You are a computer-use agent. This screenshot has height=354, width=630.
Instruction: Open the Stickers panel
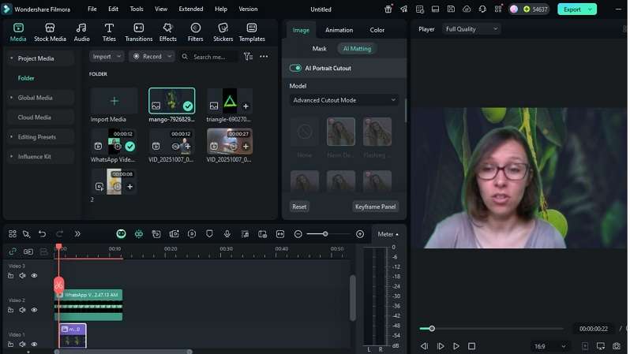click(x=223, y=32)
